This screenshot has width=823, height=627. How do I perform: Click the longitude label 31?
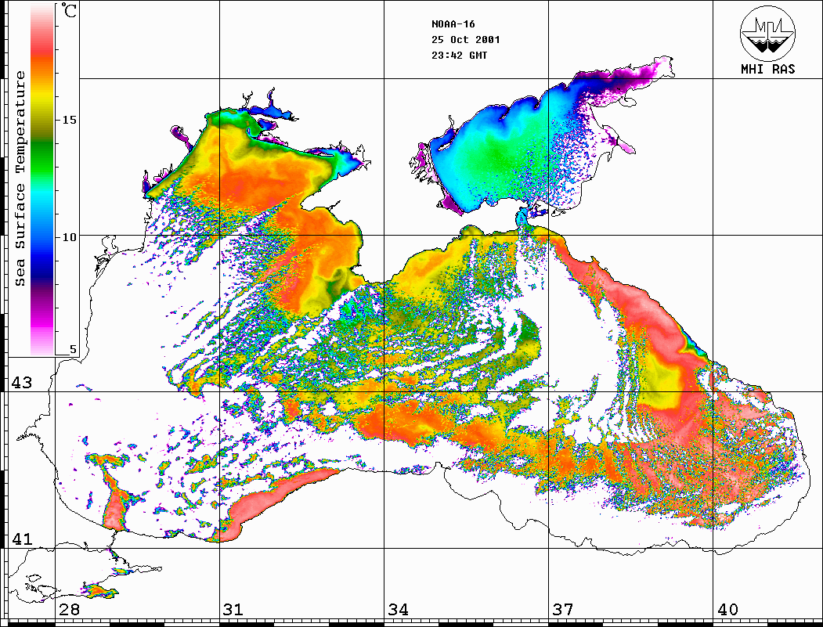[x=233, y=610]
